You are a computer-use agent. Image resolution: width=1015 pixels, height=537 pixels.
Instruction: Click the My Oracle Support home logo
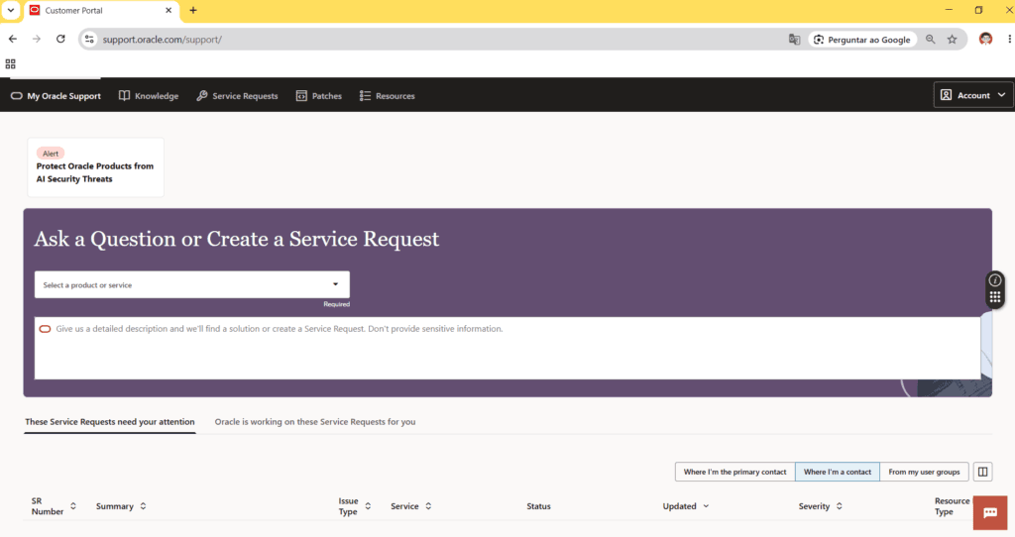[x=56, y=96]
